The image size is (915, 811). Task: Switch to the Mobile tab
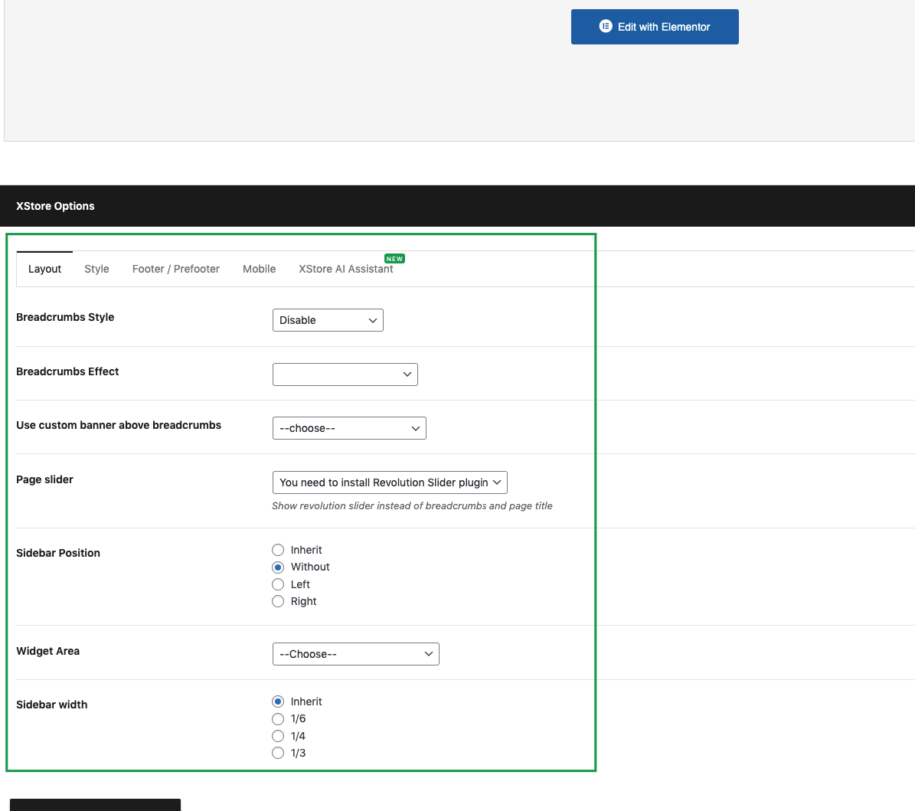pyautogui.click(x=259, y=269)
